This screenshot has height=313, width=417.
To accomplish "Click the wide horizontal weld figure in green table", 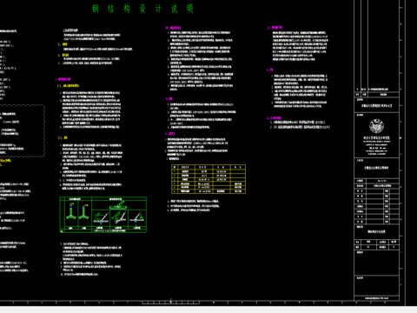I will pos(119,205).
